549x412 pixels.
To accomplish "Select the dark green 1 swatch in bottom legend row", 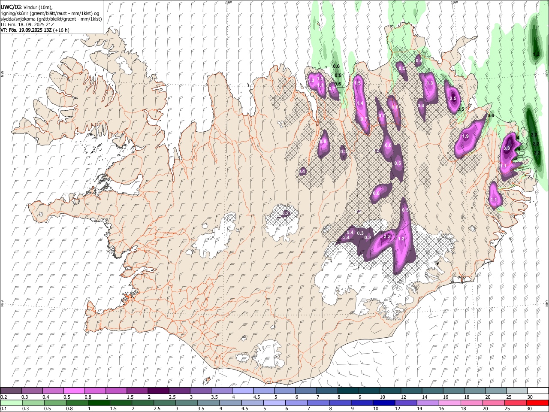I will 99,403.
